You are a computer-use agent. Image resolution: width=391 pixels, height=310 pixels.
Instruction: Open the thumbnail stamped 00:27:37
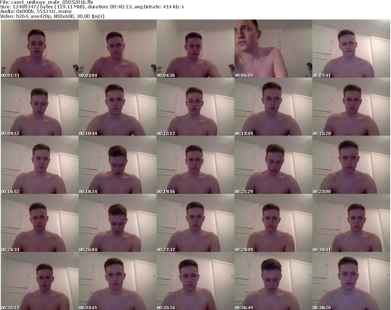195,223
